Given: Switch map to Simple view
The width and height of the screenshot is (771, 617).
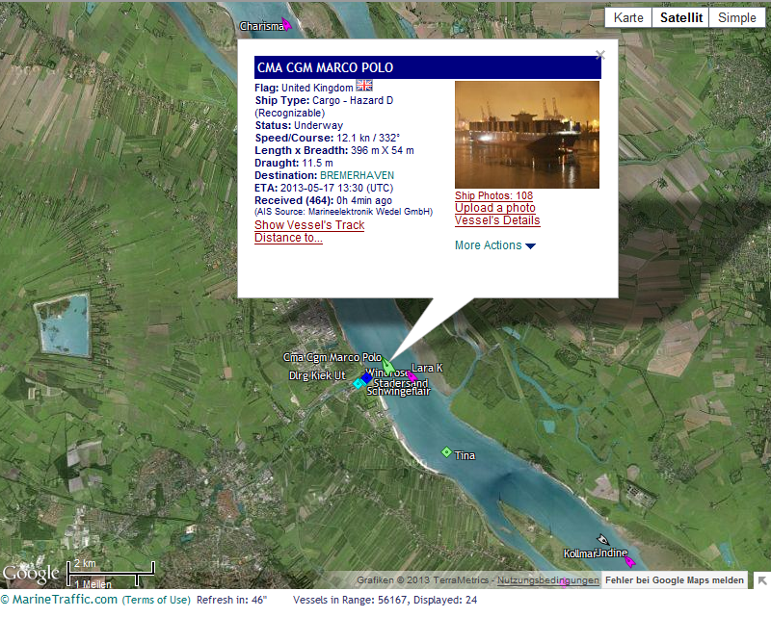Looking at the screenshot, I should pyautogui.click(x=737, y=18).
